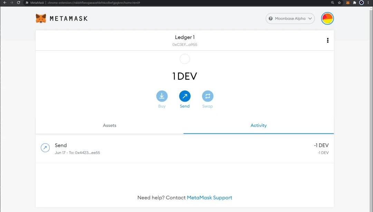This screenshot has width=373, height=212.
Task: Open the Send transaction from Jun 17
Action: point(185,149)
